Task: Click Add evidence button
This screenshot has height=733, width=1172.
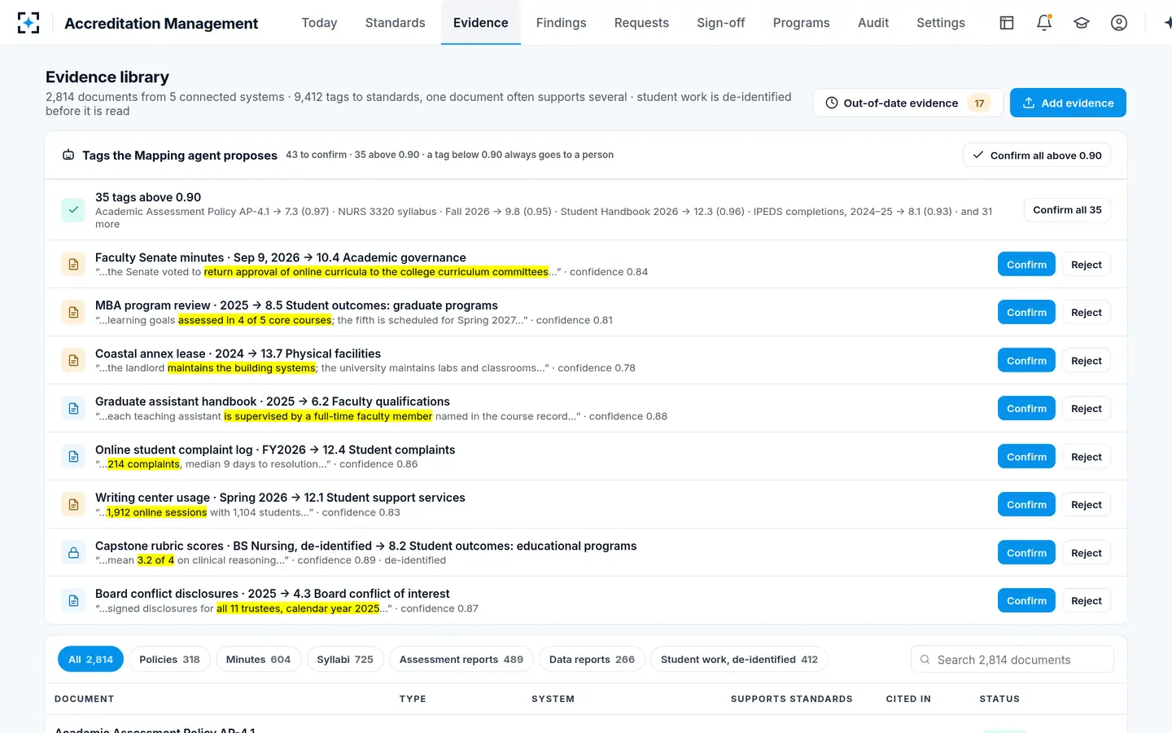Action: pyautogui.click(x=1068, y=103)
